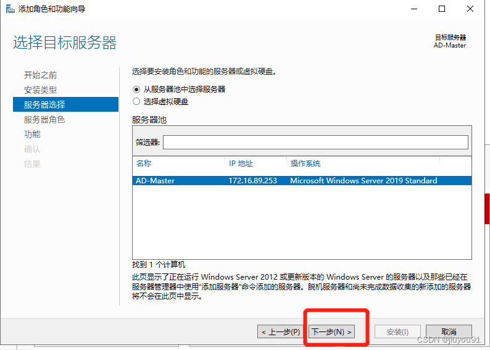Open the 安装类型 step

tap(40, 90)
